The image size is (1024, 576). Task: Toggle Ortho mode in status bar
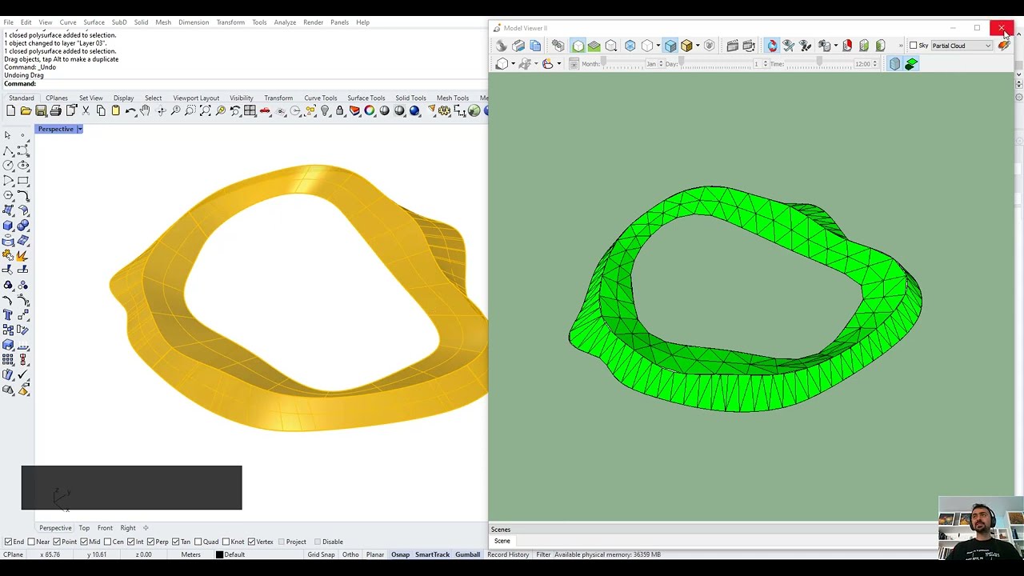[350, 554]
